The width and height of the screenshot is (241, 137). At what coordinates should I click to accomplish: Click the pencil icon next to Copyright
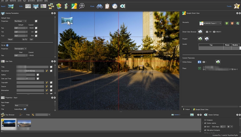[47, 83]
